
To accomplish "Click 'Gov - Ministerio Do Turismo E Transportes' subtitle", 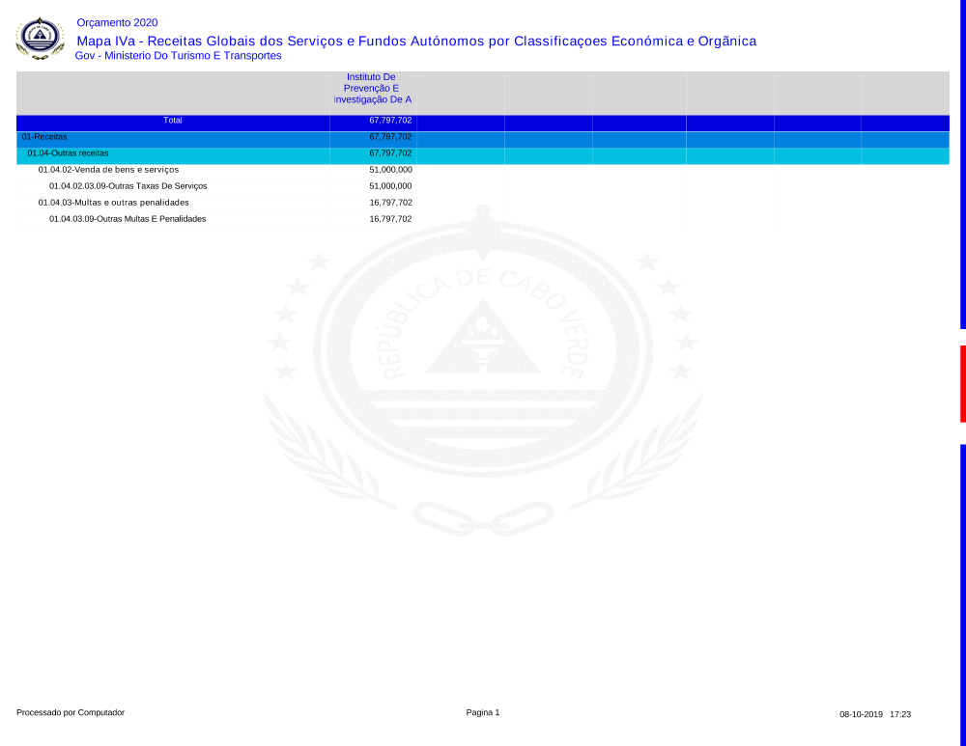I will click(x=178, y=56).
